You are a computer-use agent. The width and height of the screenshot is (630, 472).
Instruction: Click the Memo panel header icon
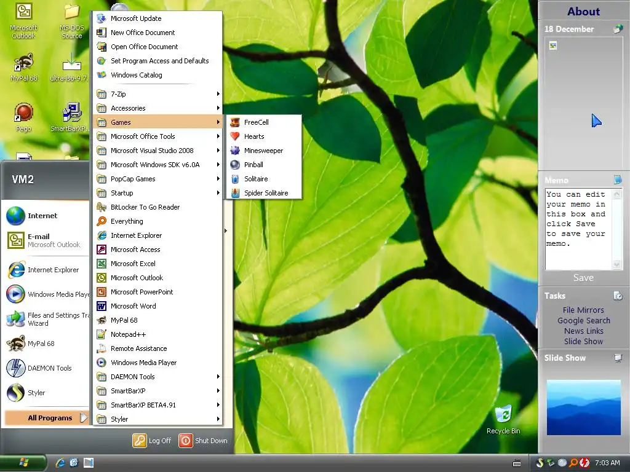point(618,179)
